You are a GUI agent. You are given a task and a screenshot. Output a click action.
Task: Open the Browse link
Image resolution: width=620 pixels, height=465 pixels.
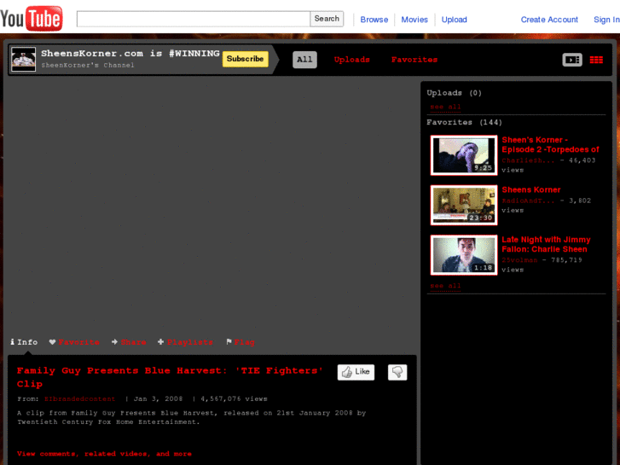(374, 20)
